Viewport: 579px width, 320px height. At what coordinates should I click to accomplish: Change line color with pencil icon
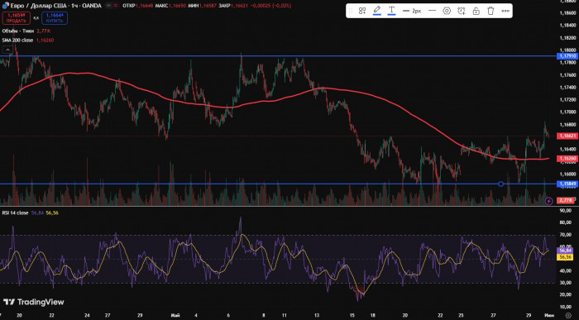(376, 11)
